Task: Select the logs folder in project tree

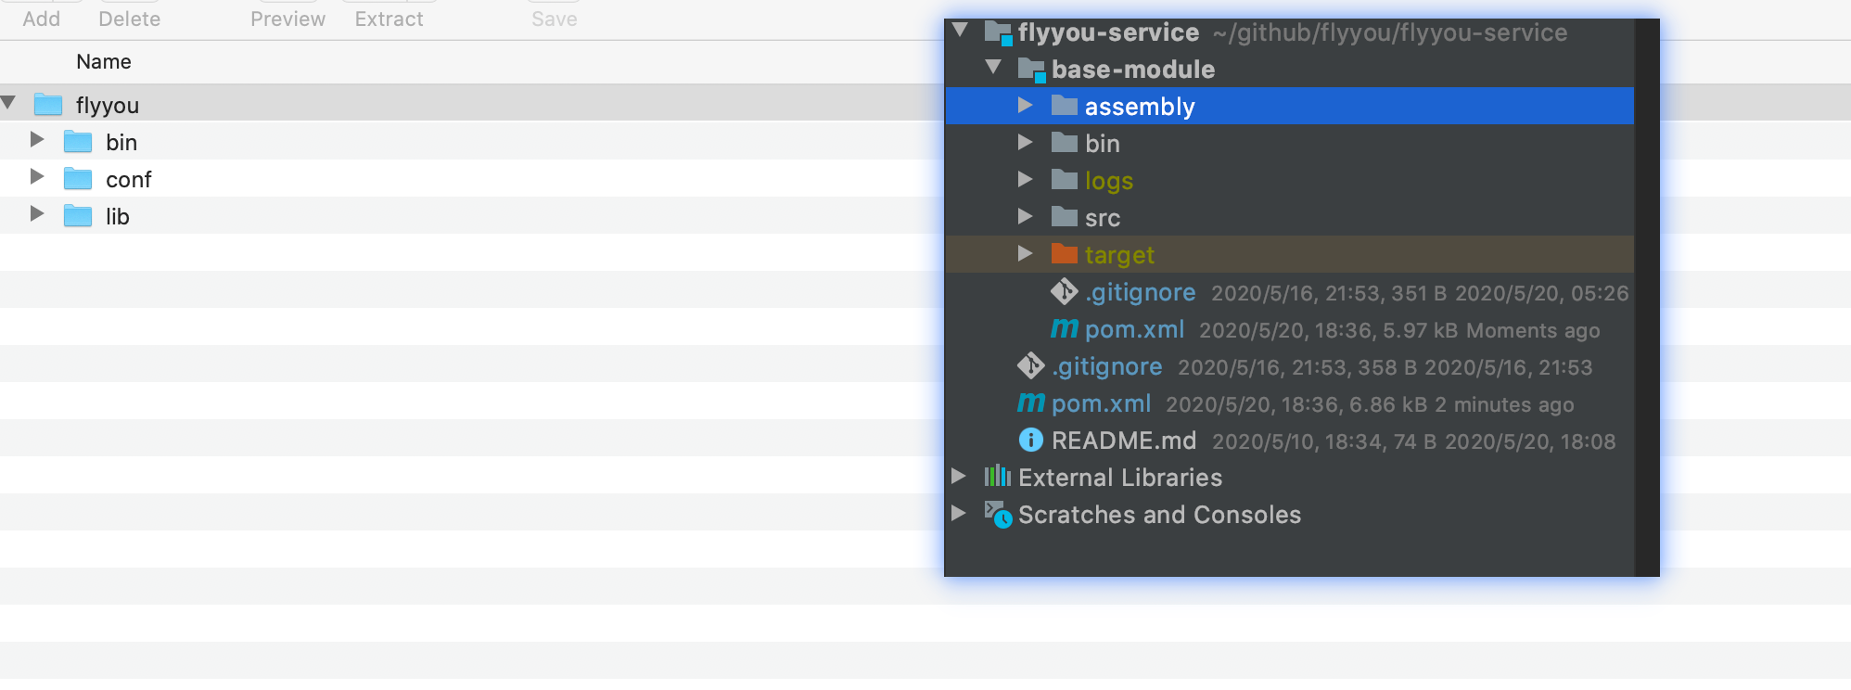Action: 1108,181
